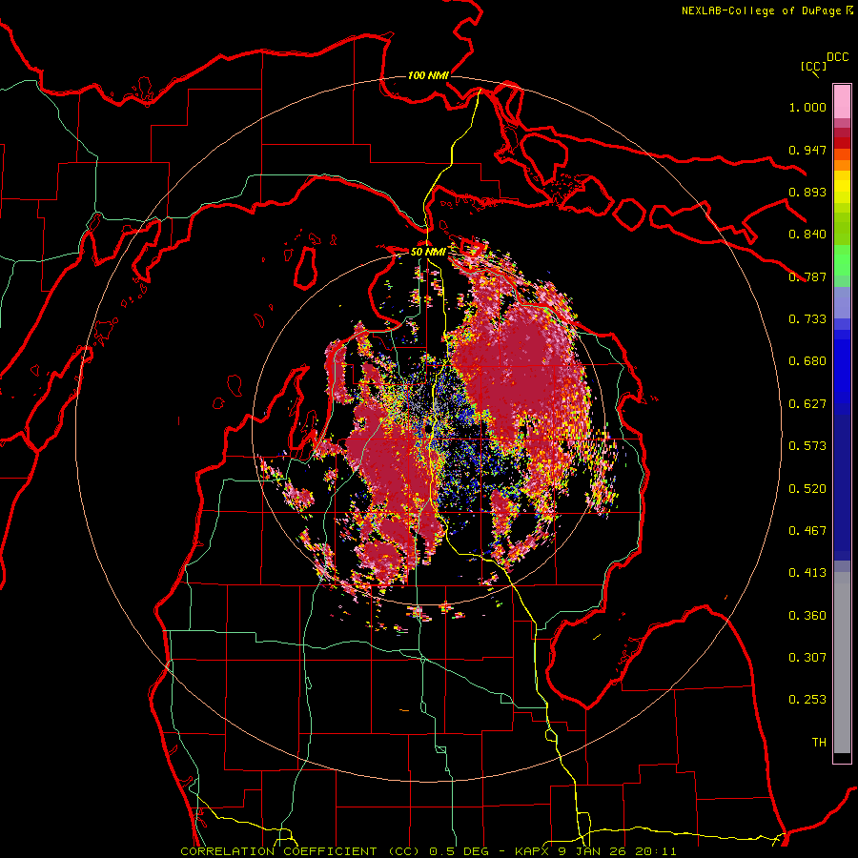Click the 0.307 legend value
Image resolution: width=858 pixels, height=858 pixels.
(807, 658)
